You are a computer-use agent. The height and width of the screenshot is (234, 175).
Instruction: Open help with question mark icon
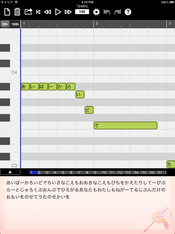(x=128, y=12)
